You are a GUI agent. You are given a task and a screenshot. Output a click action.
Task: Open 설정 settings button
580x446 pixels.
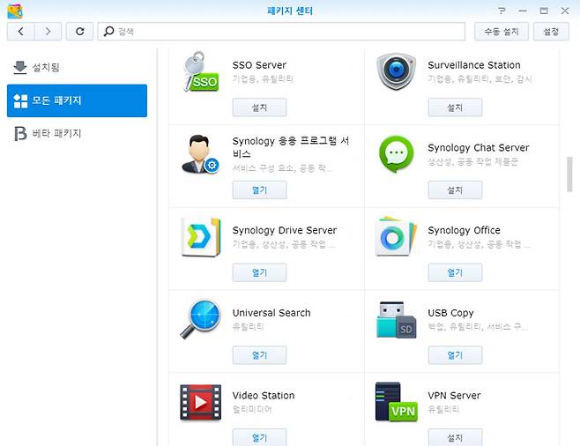point(551,32)
